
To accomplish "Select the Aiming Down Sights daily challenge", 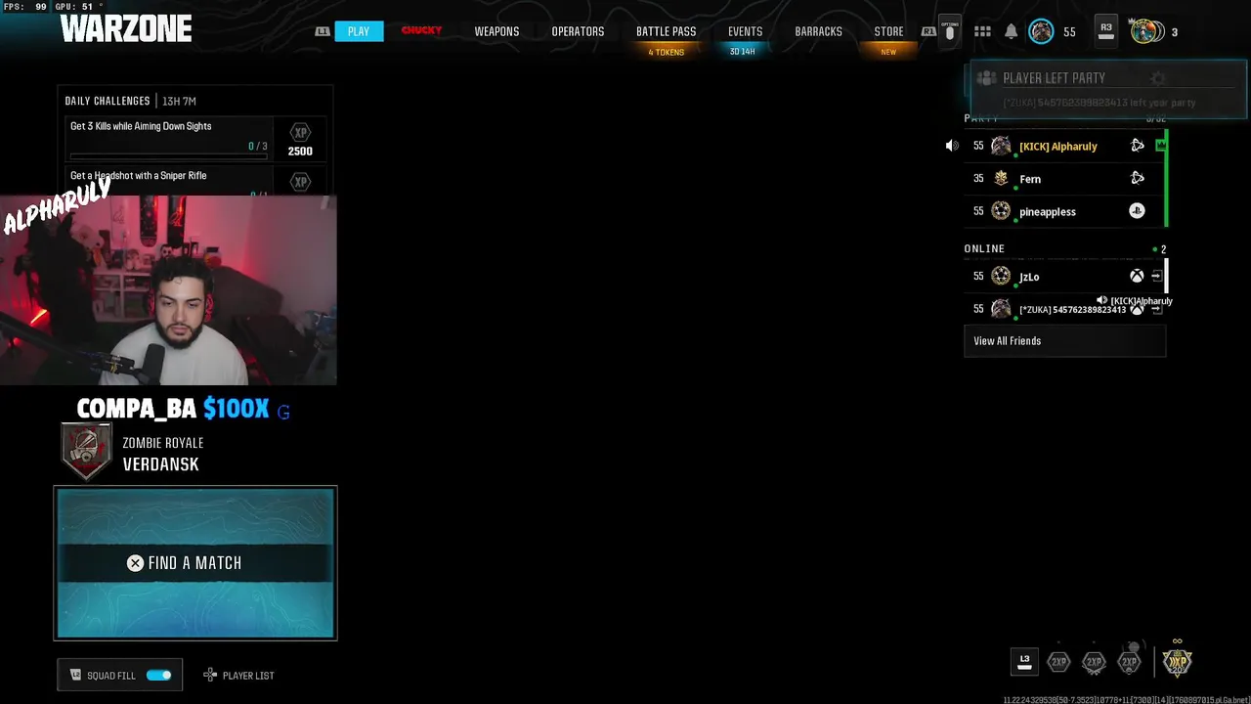I will click(x=197, y=138).
